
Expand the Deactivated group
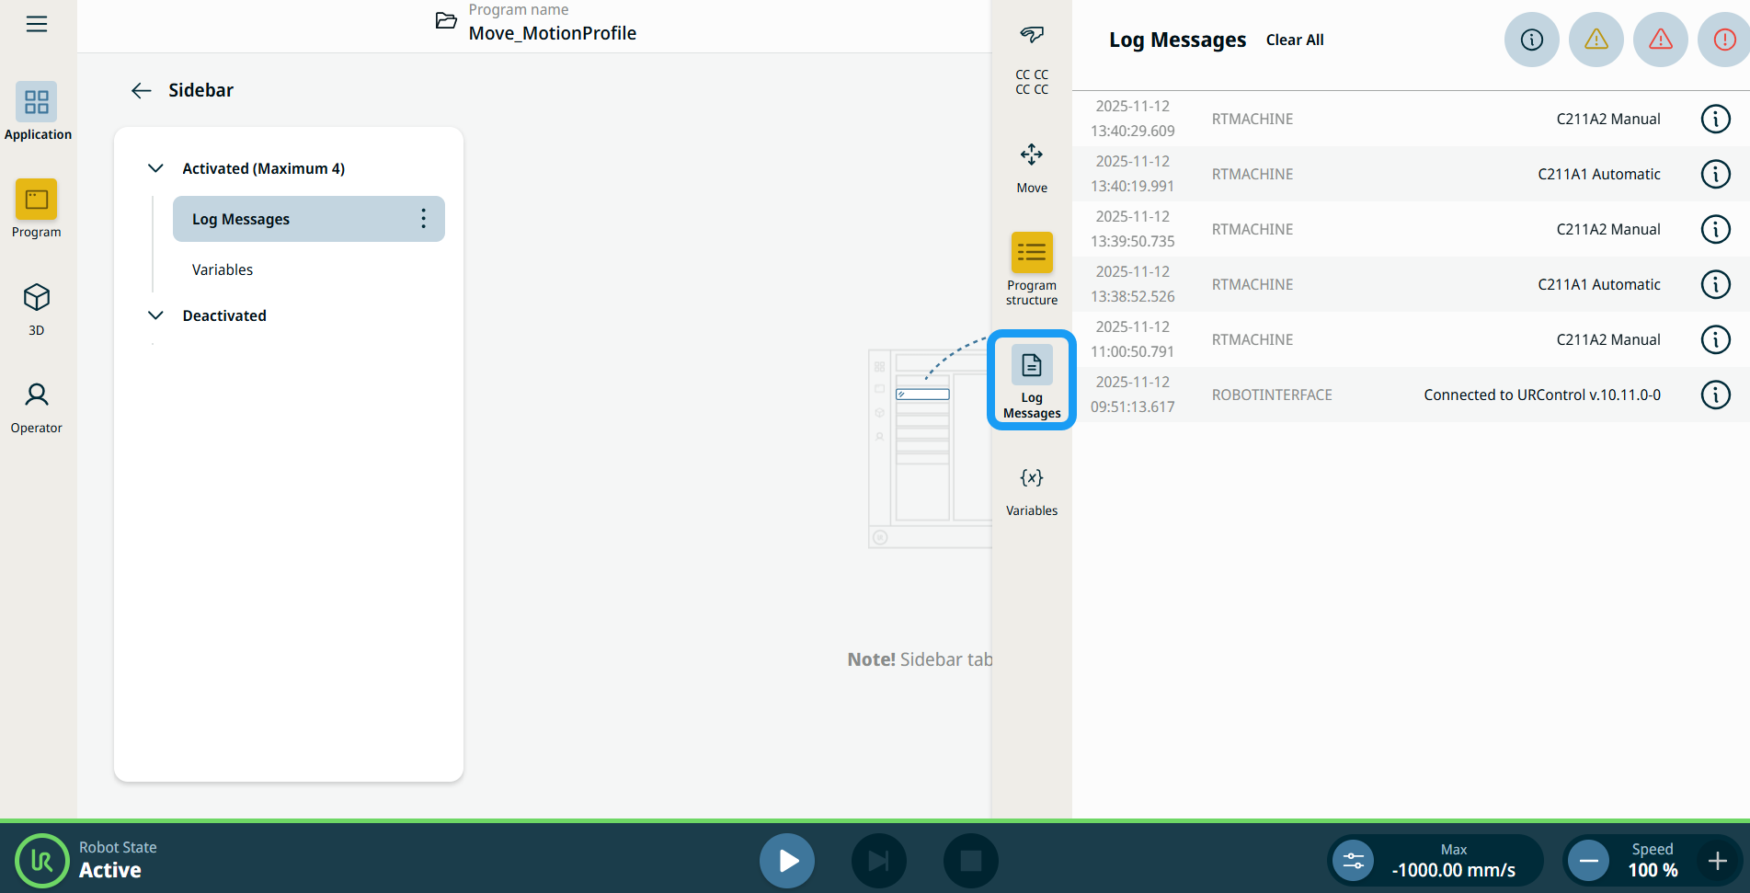click(156, 315)
